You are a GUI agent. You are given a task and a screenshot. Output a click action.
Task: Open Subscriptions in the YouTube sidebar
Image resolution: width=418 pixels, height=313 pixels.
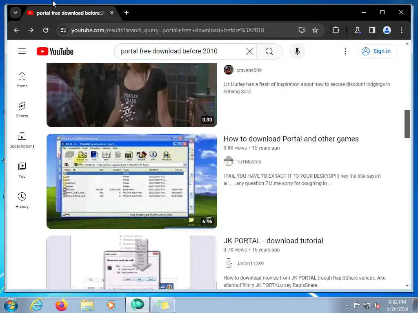[22, 140]
